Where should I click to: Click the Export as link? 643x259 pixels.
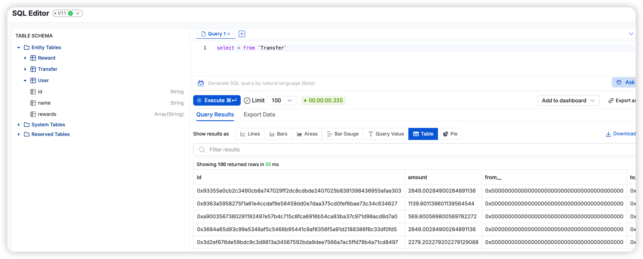coord(622,101)
